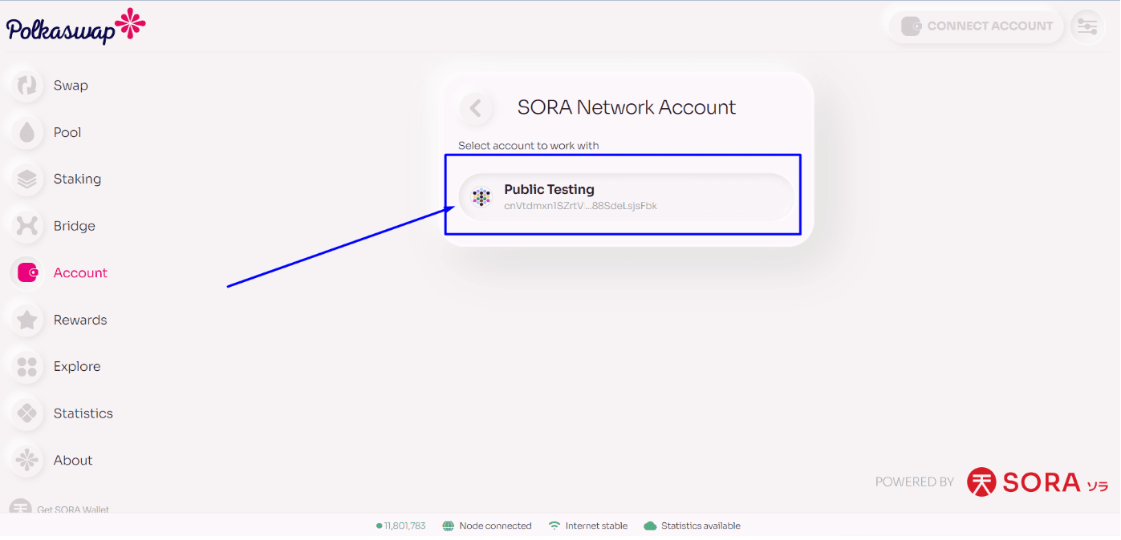Click the Explore grid icon
The width and height of the screenshot is (1121, 540).
[27, 367]
